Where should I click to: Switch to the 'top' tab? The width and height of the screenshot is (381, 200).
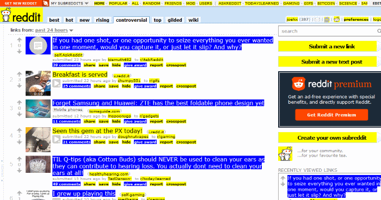[x=157, y=20]
